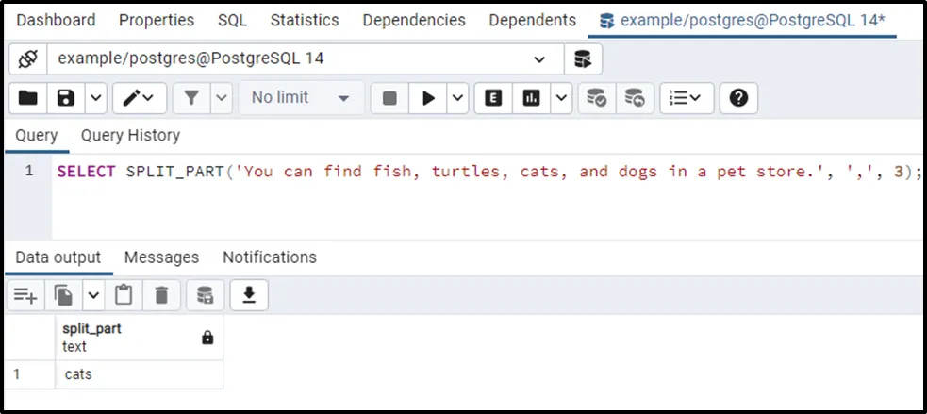927x414 pixels.
Task: Go to the Dashboard tab
Action: 57,20
